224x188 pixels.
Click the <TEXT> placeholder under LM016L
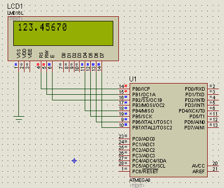point(15,18)
